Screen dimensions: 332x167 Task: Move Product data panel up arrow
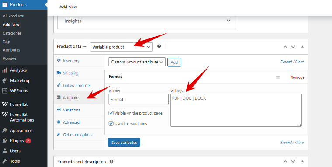(x=285, y=47)
